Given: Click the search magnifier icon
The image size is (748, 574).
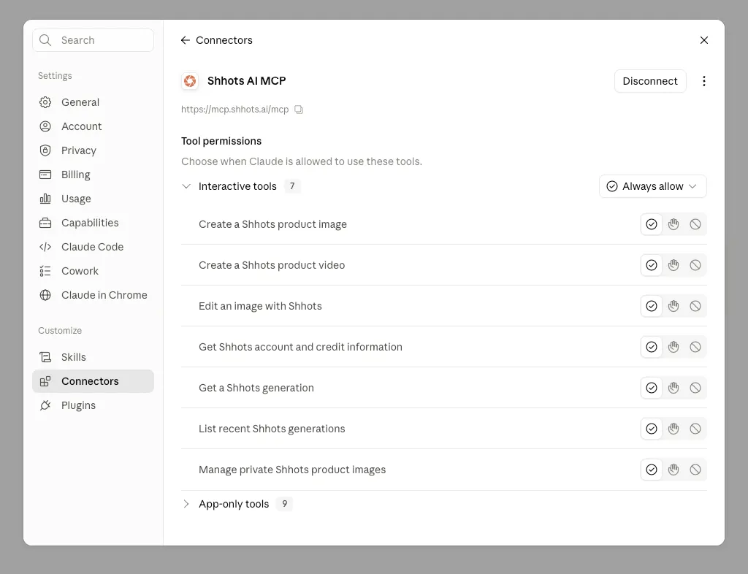Looking at the screenshot, I should coord(45,40).
